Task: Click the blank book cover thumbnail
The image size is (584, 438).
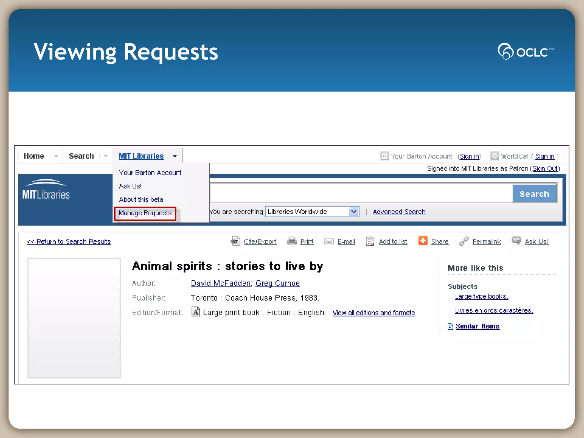Action: click(74, 318)
